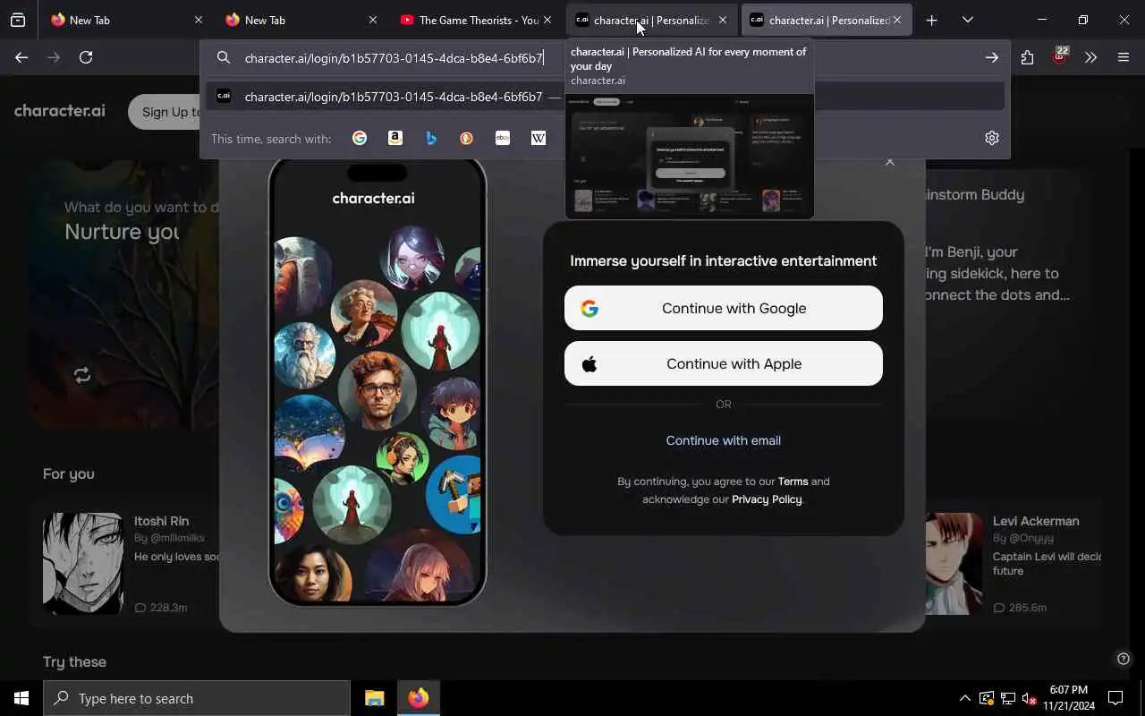The height and width of the screenshot is (716, 1145).
Task: Search this time with Bing icon
Action: (431, 138)
